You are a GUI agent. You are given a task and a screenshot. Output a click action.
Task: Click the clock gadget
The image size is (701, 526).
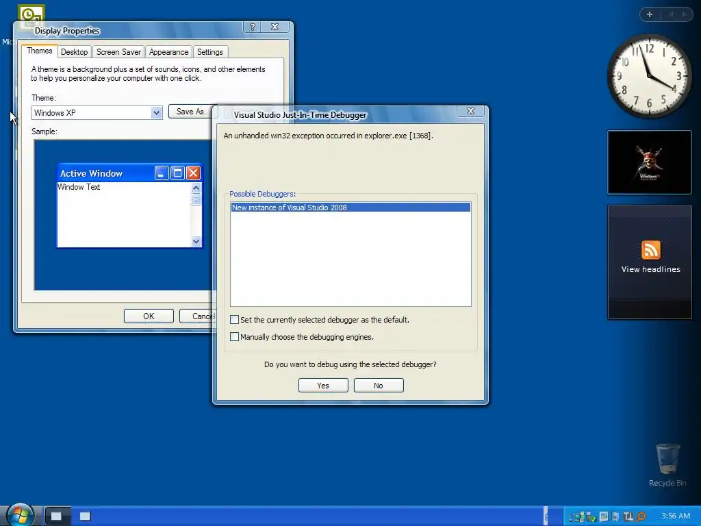click(x=649, y=76)
